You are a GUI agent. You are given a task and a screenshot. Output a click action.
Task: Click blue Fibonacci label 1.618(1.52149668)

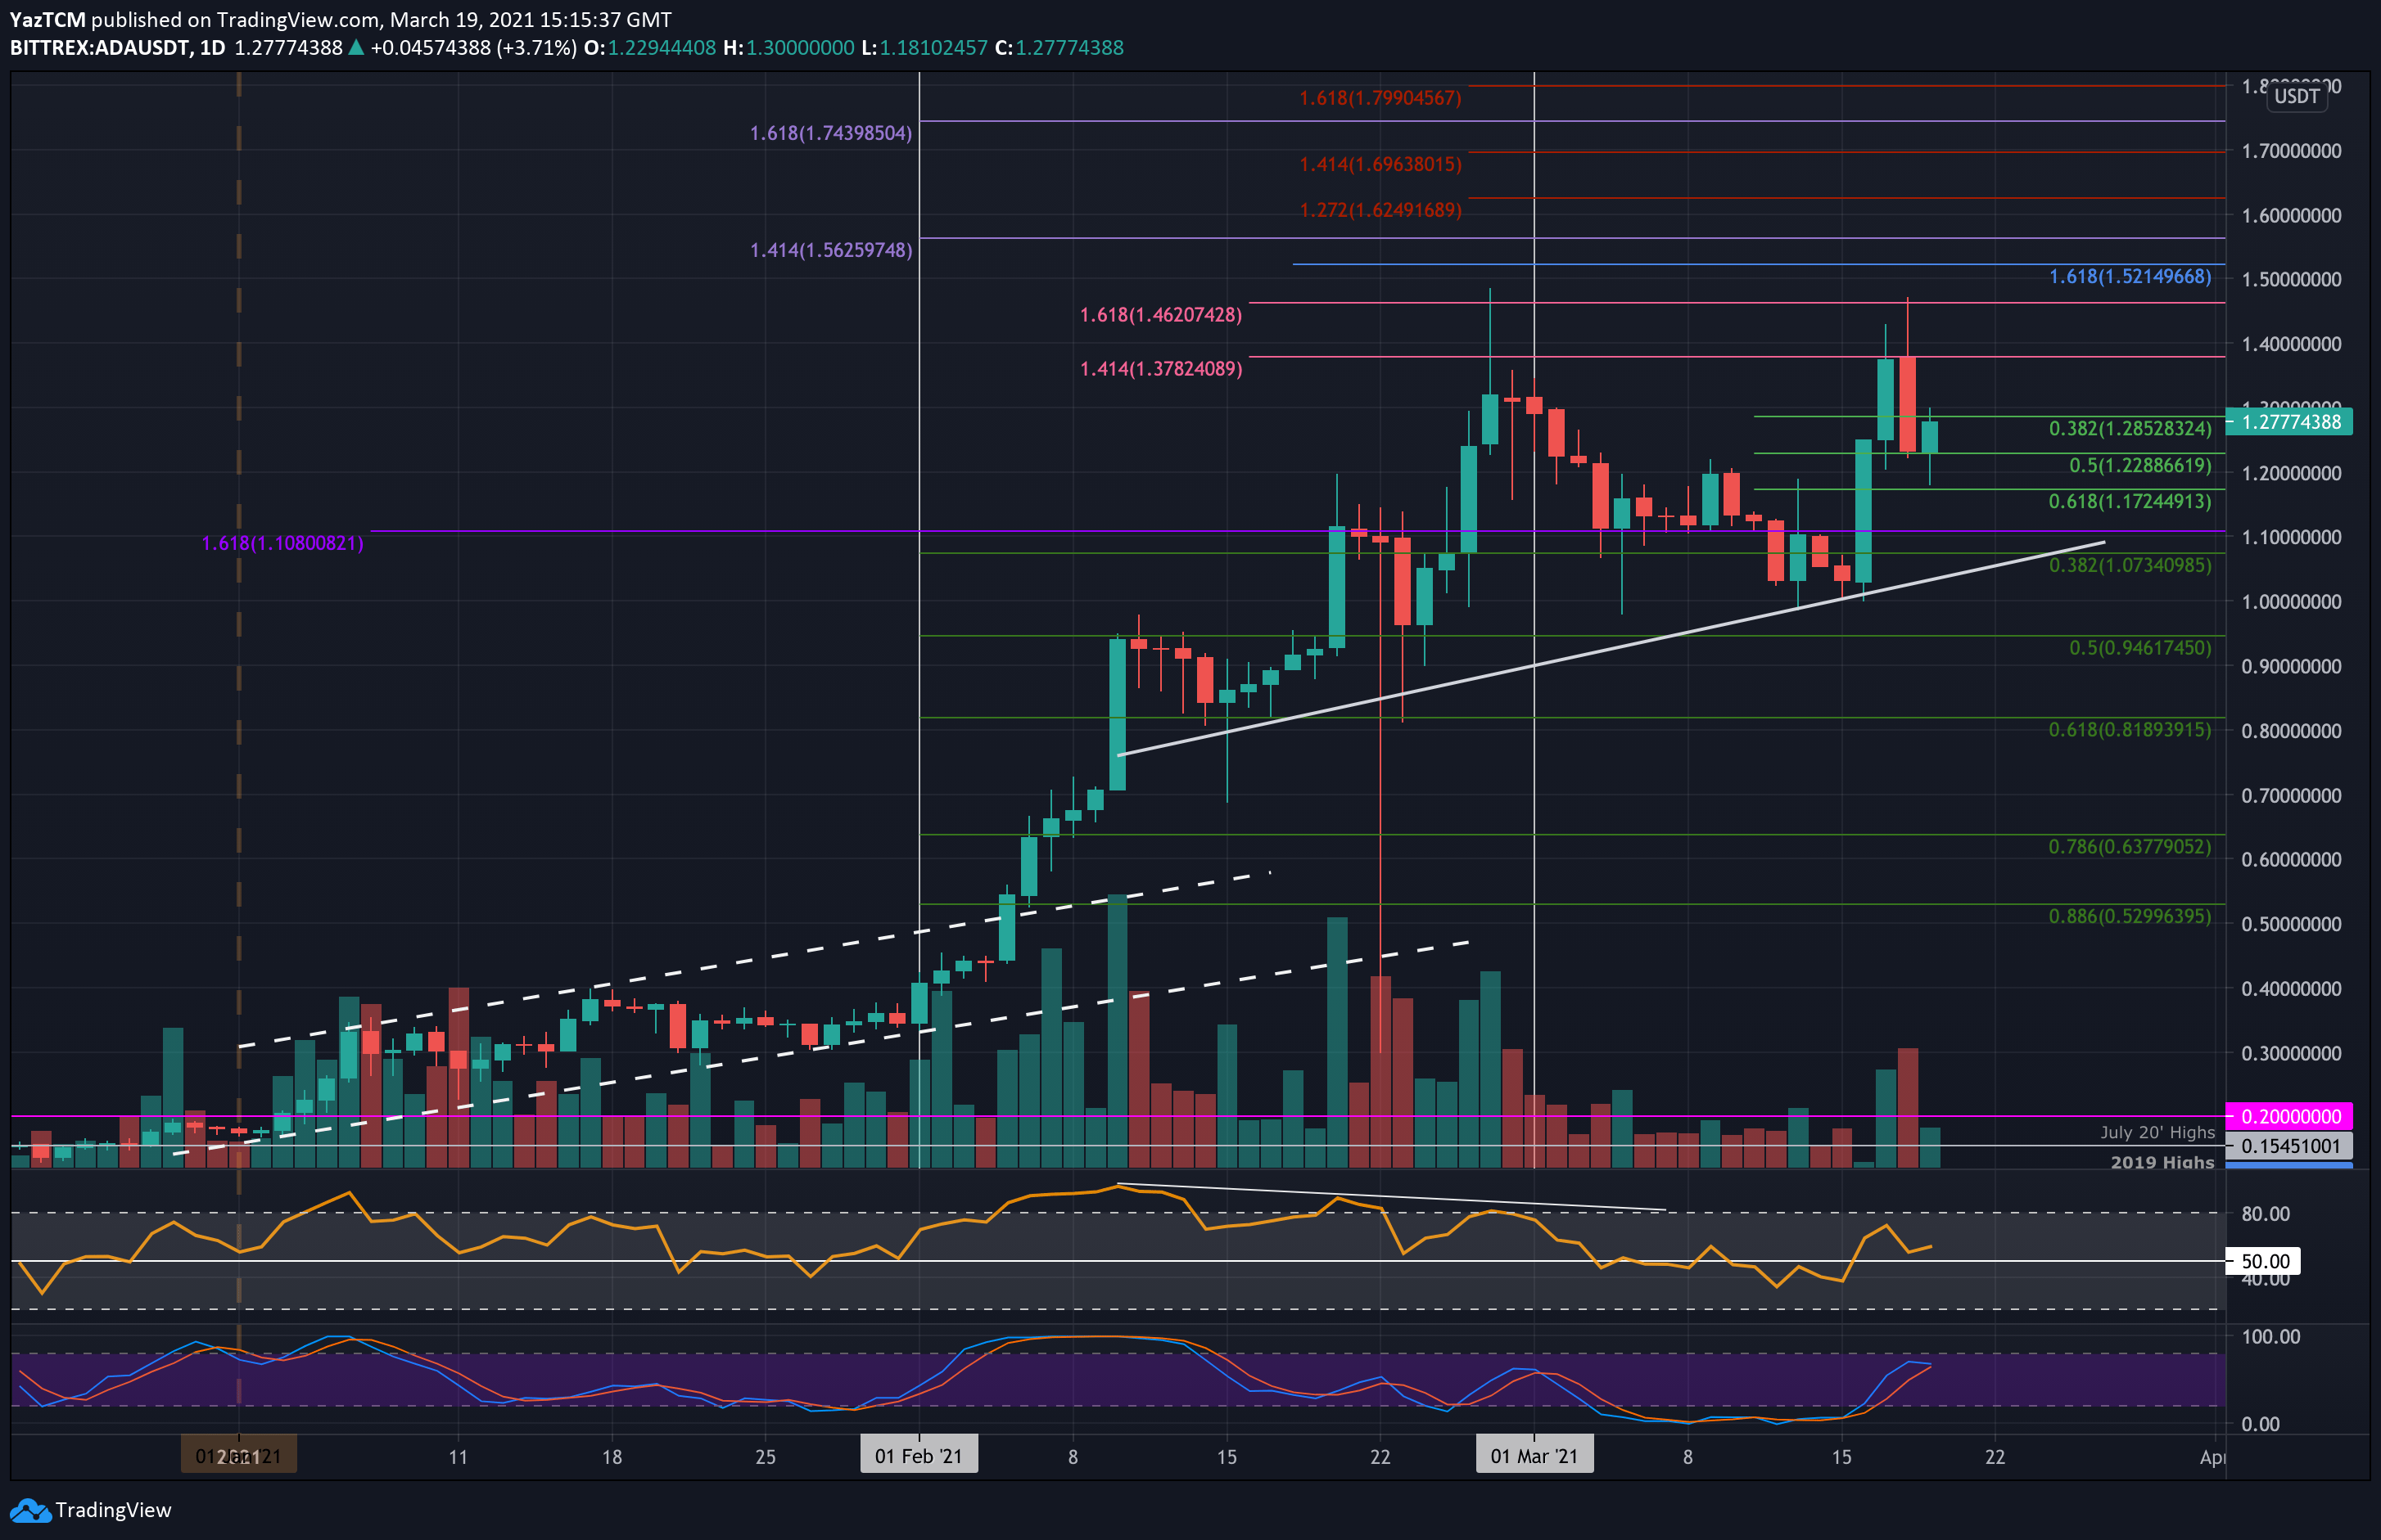(x=2130, y=276)
